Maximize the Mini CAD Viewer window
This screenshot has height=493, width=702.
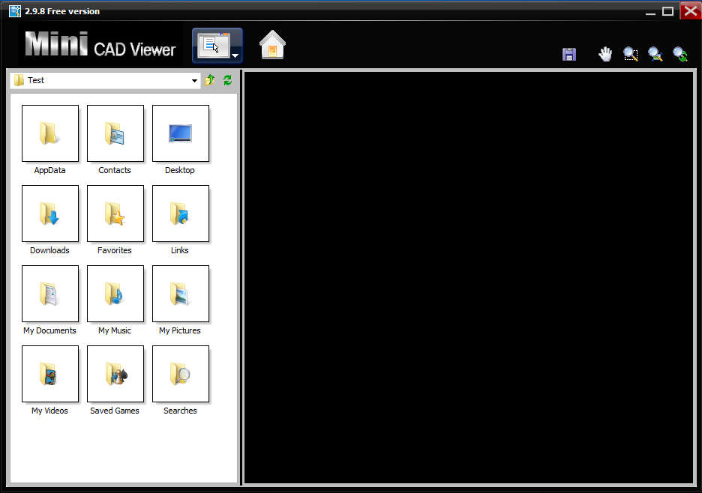(668, 11)
